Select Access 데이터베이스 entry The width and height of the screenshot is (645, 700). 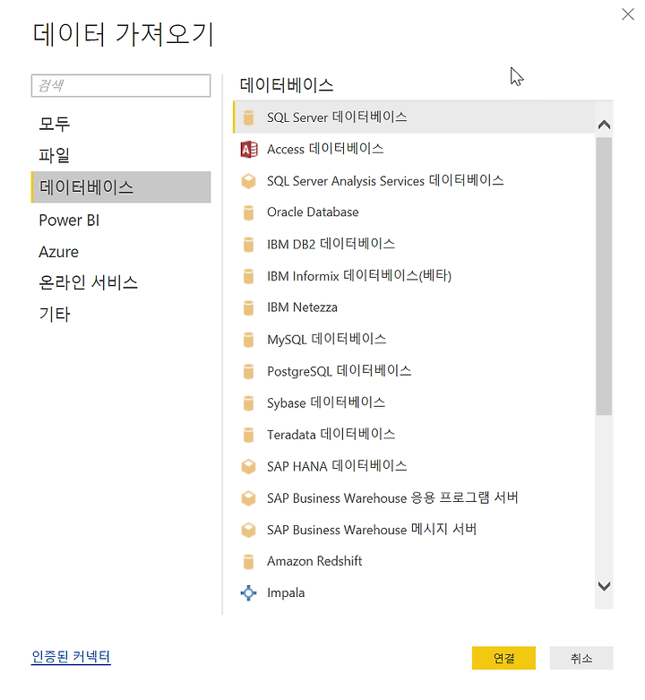tap(414, 149)
